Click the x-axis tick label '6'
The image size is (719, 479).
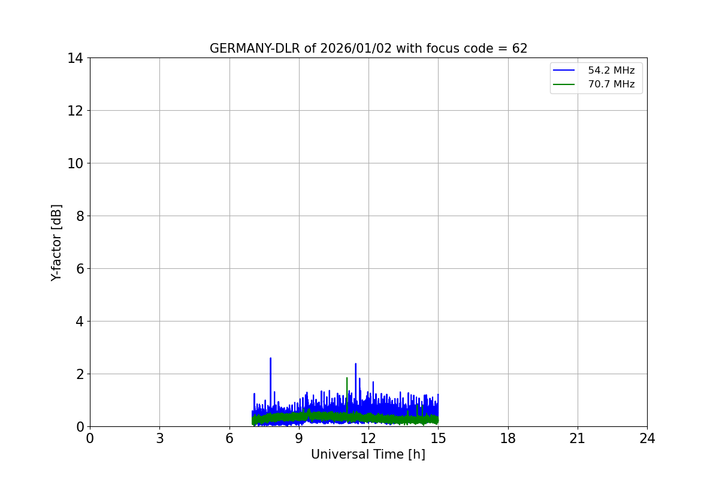[x=229, y=438]
